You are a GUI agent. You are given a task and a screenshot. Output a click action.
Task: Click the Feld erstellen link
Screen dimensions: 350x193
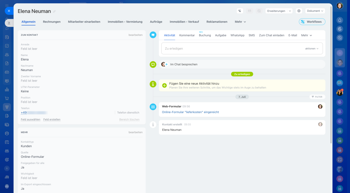pos(52,119)
